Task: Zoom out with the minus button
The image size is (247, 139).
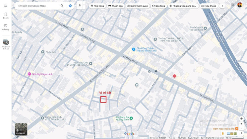Action: pos(241,128)
